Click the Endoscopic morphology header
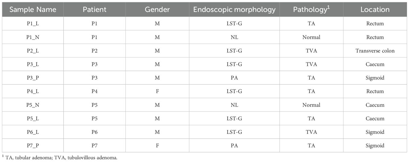This screenshot has height=162, width=409. pos(234,10)
